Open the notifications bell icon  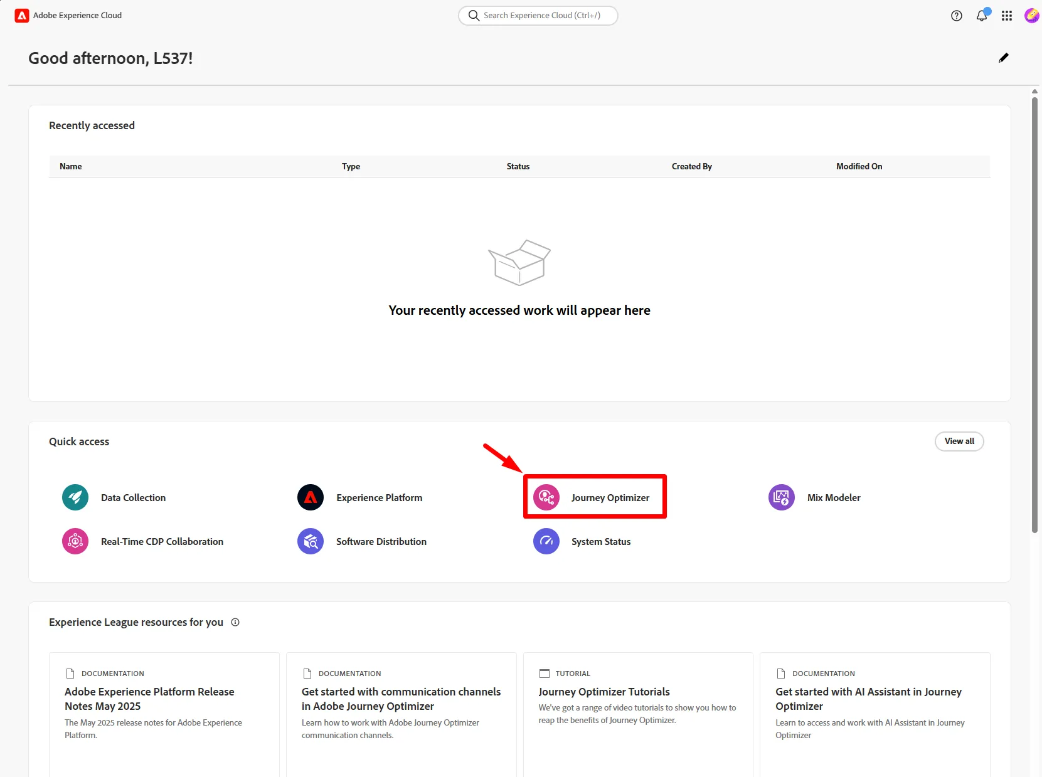(982, 16)
